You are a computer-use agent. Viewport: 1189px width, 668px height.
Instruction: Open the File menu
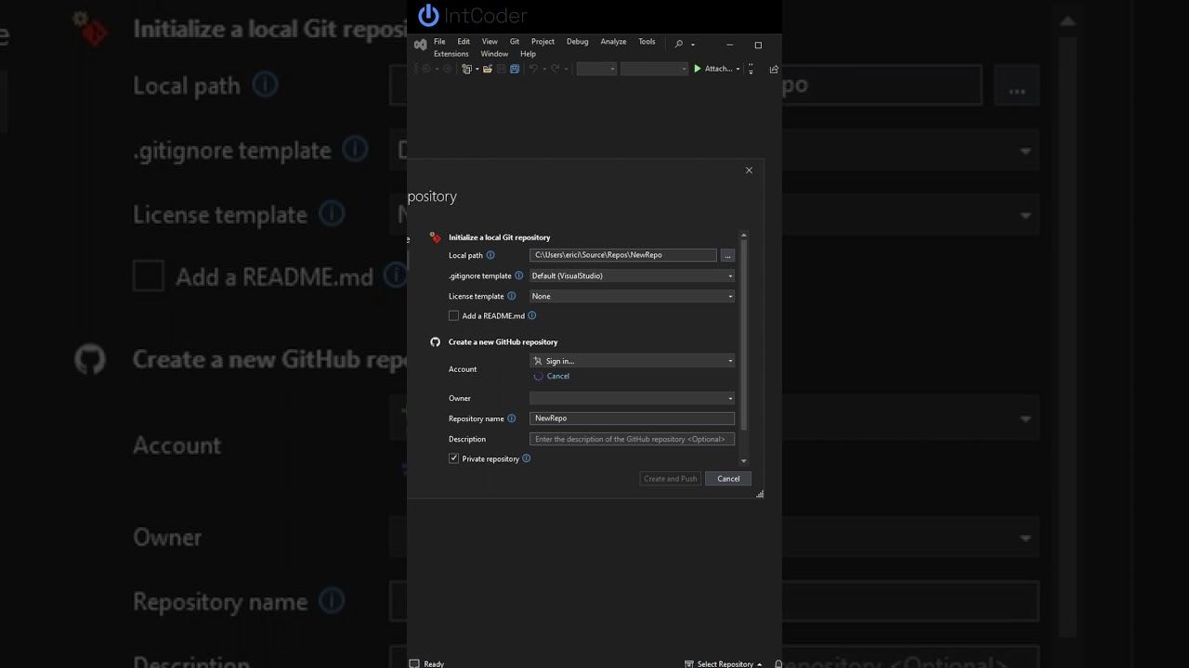[x=439, y=42]
